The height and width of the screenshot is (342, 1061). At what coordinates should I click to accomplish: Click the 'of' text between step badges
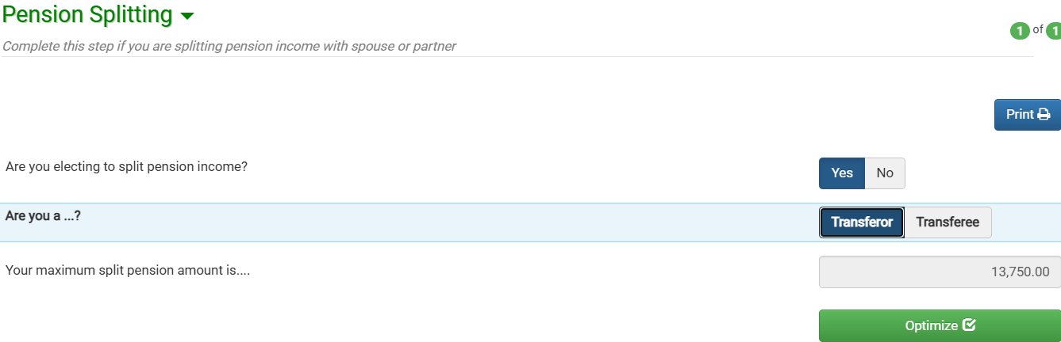coord(1037,30)
